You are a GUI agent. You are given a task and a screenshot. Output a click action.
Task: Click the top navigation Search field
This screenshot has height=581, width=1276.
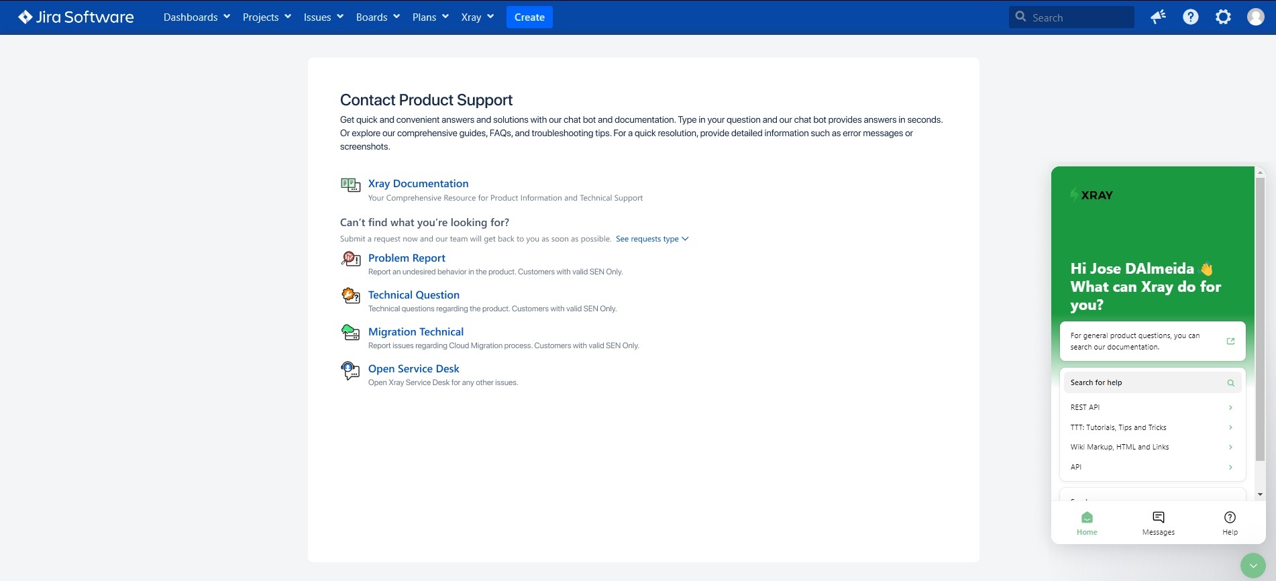point(1071,17)
